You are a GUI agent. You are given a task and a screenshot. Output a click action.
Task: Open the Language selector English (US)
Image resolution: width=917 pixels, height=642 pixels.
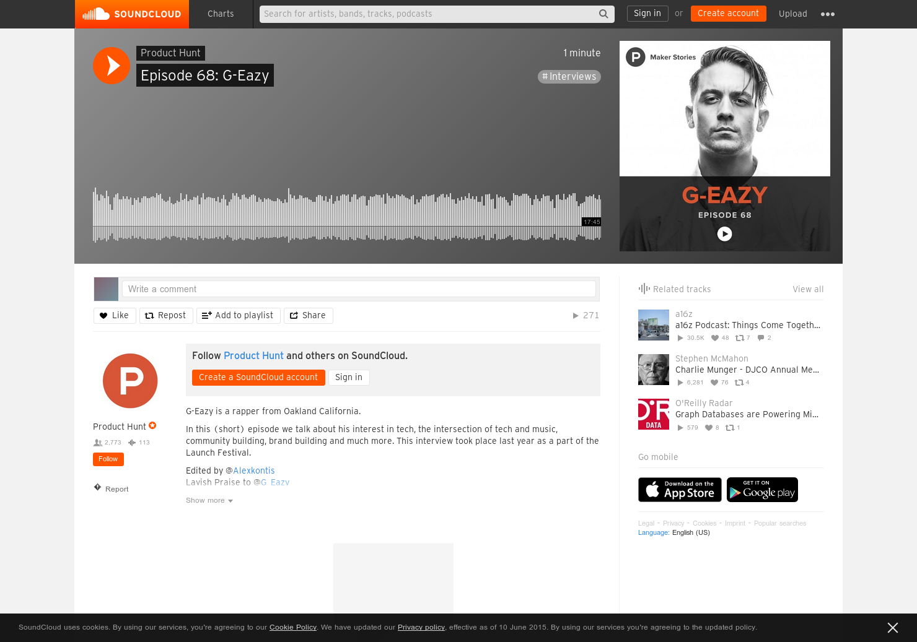pyautogui.click(x=691, y=532)
